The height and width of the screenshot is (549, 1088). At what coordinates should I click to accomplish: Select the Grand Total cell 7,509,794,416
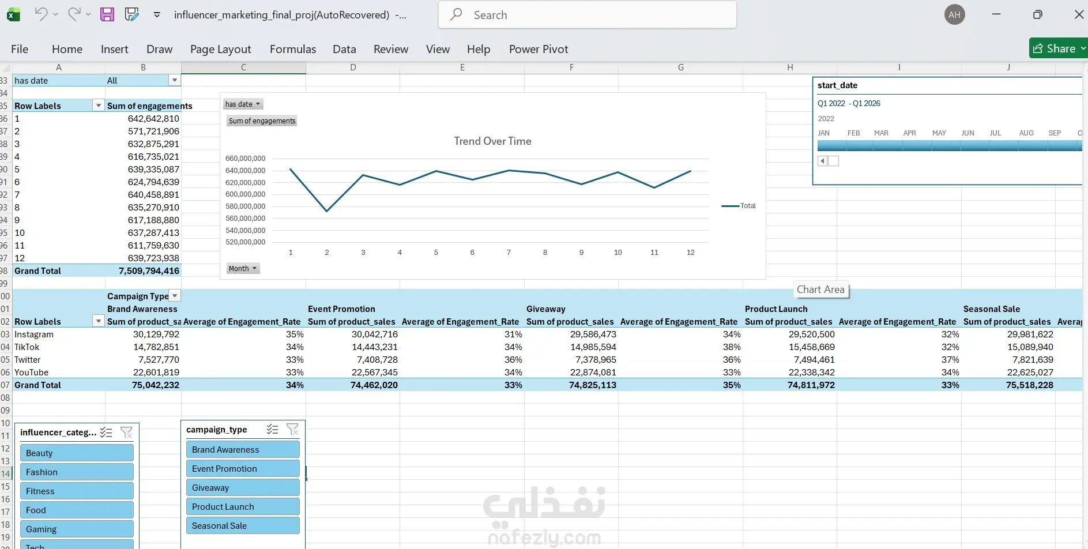pyautogui.click(x=143, y=271)
